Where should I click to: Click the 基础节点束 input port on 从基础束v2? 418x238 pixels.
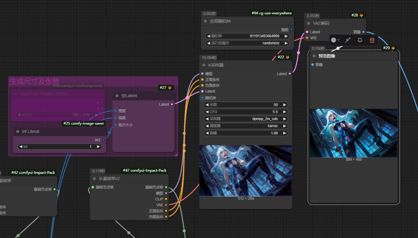click(93, 187)
